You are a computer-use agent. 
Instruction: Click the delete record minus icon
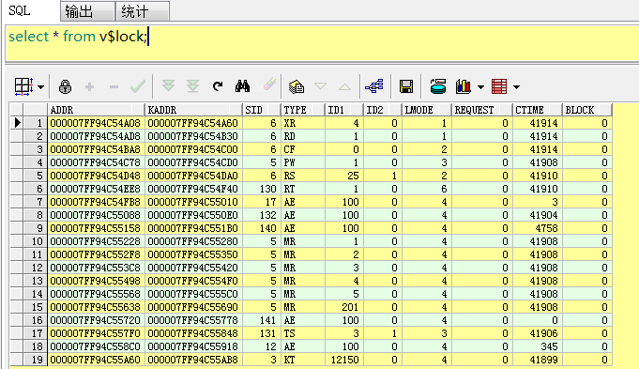(114, 86)
